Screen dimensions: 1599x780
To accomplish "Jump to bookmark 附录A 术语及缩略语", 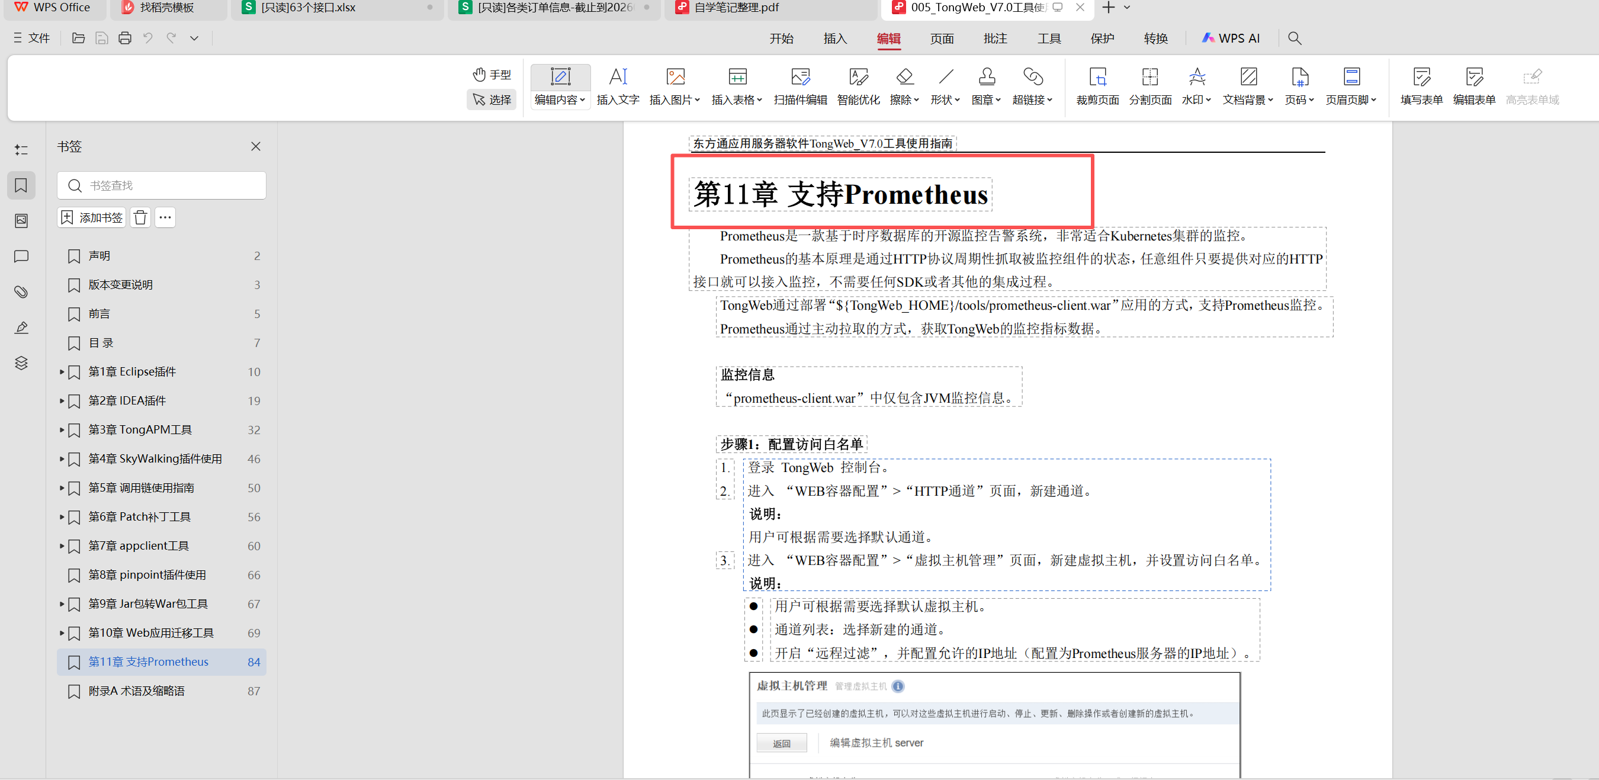I will coord(162,691).
